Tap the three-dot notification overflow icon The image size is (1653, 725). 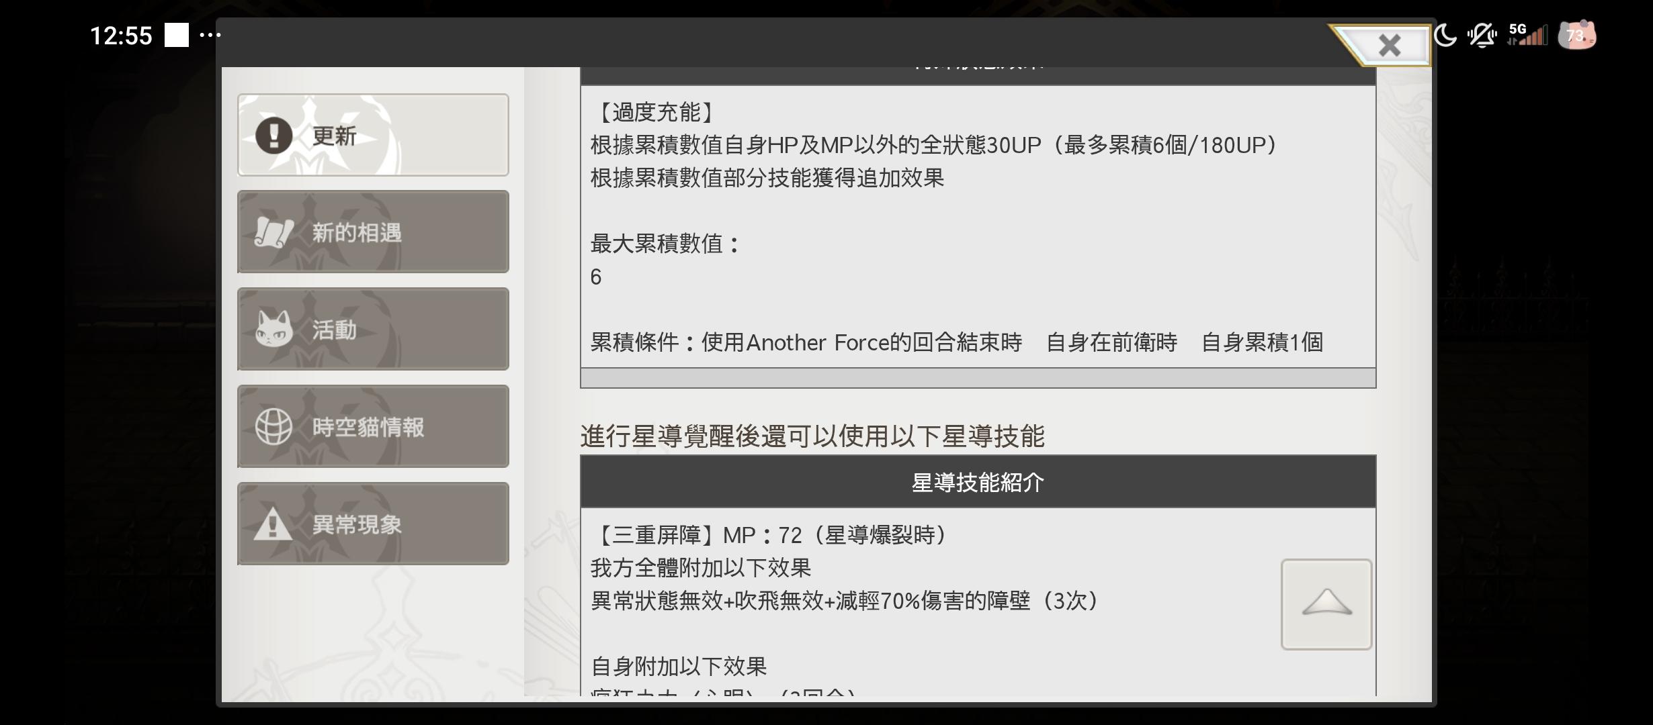[x=210, y=35]
